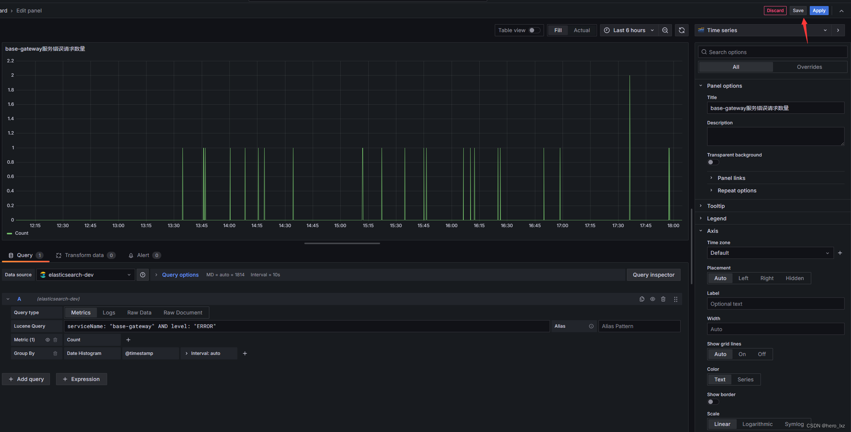Collapse the Axis section
Image resolution: width=851 pixels, height=432 pixels.
713,231
